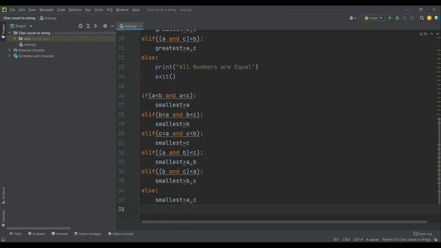Open the TODO tool window
This screenshot has height=248, width=441.
pyautogui.click(x=16, y=234)
